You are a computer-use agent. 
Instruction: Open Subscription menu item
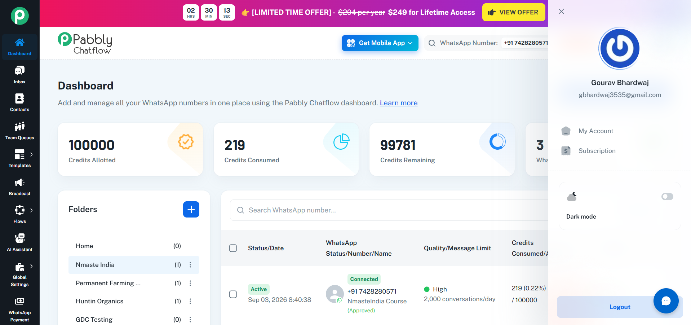pyautogui.click(x=619, y=151)
